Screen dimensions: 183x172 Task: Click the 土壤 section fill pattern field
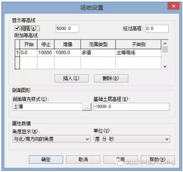pos(48,107)
